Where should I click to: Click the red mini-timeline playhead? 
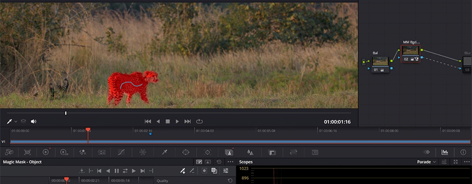tap(88, 130)
